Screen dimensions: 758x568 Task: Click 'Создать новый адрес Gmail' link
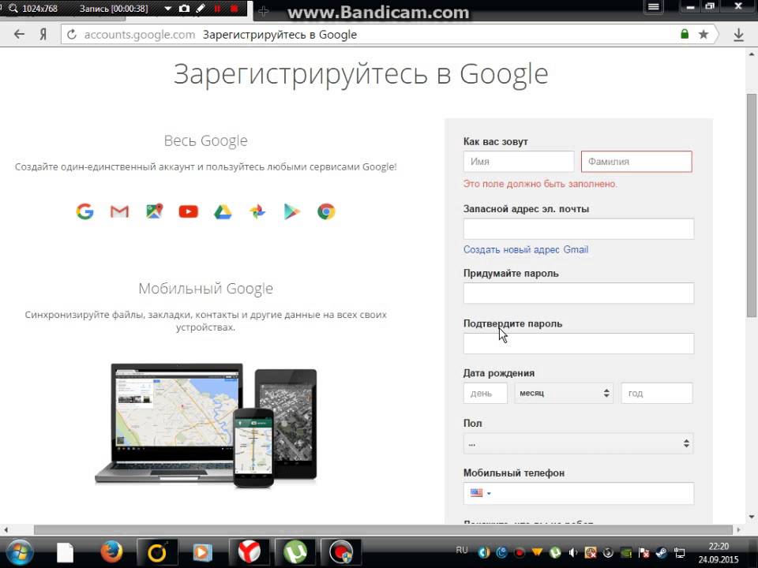pos(526,249)
